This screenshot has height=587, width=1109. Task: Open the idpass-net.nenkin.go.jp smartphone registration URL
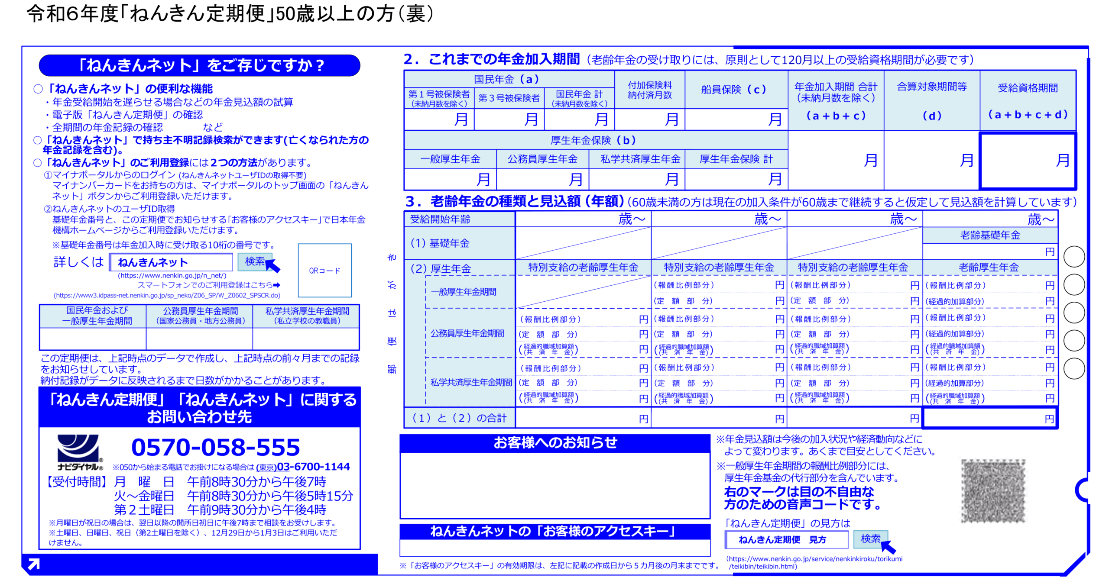[167, 295]
